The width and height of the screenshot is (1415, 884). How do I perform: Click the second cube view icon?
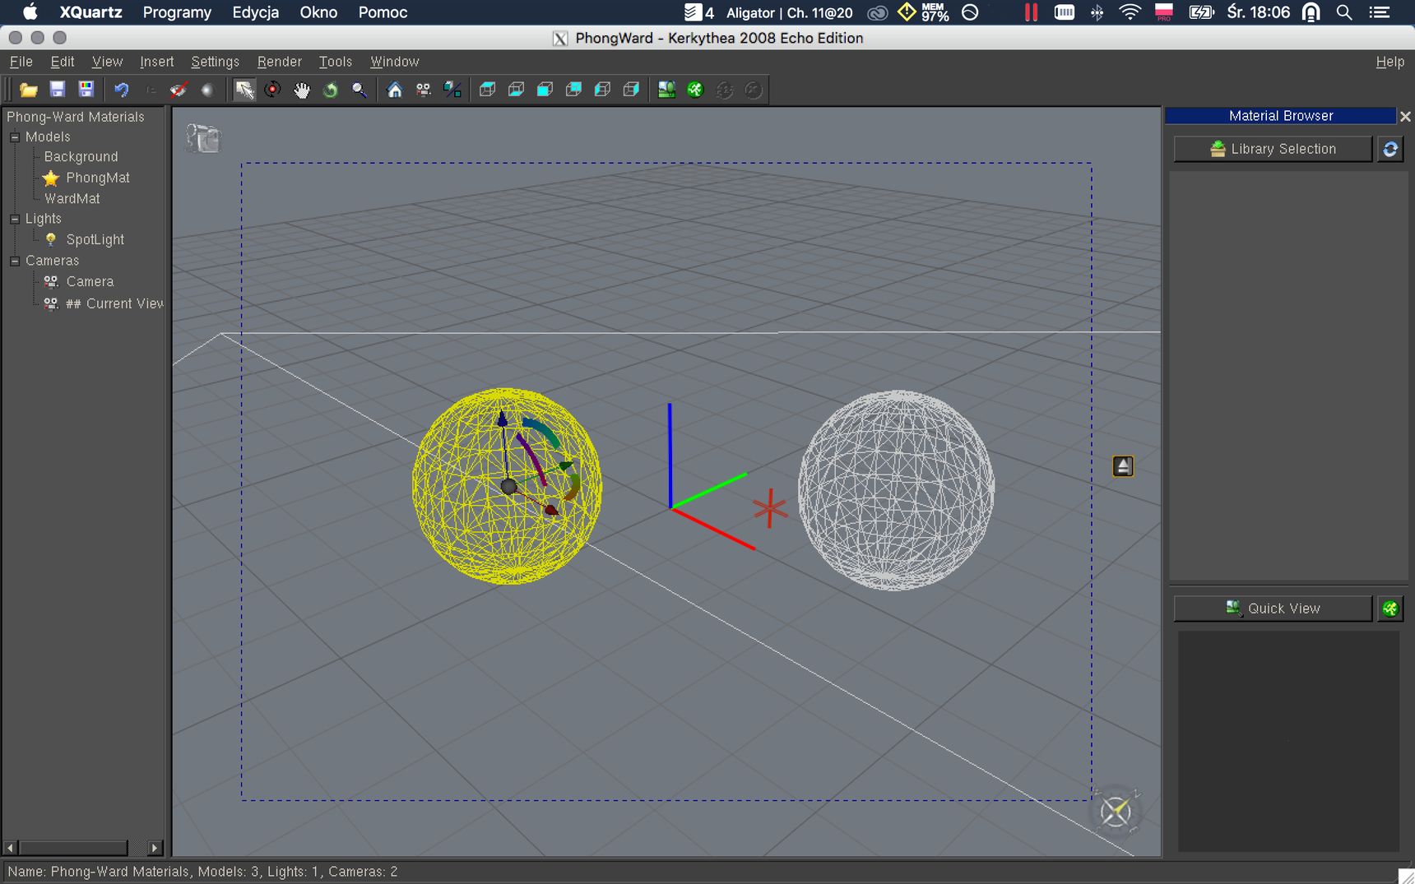pyautogui.click(x=517, y=90)
